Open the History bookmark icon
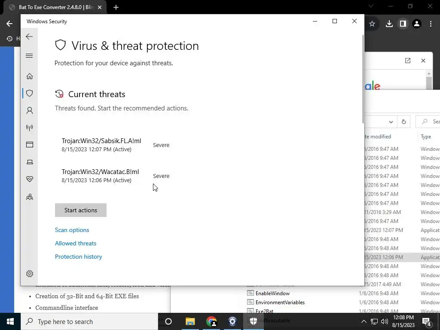 pos(9,38)
